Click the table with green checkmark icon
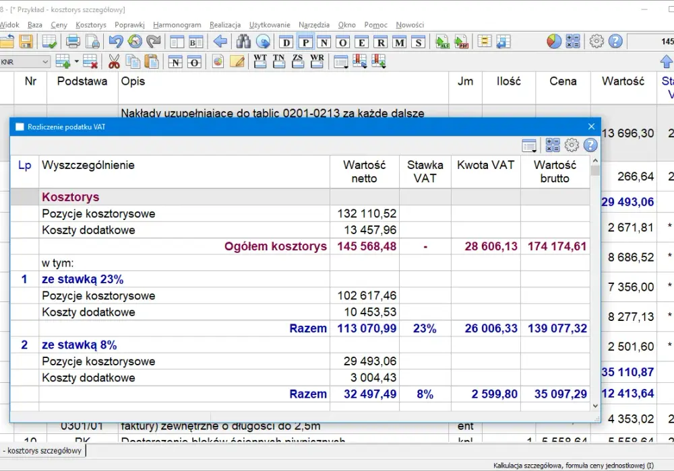 [49, 42]
